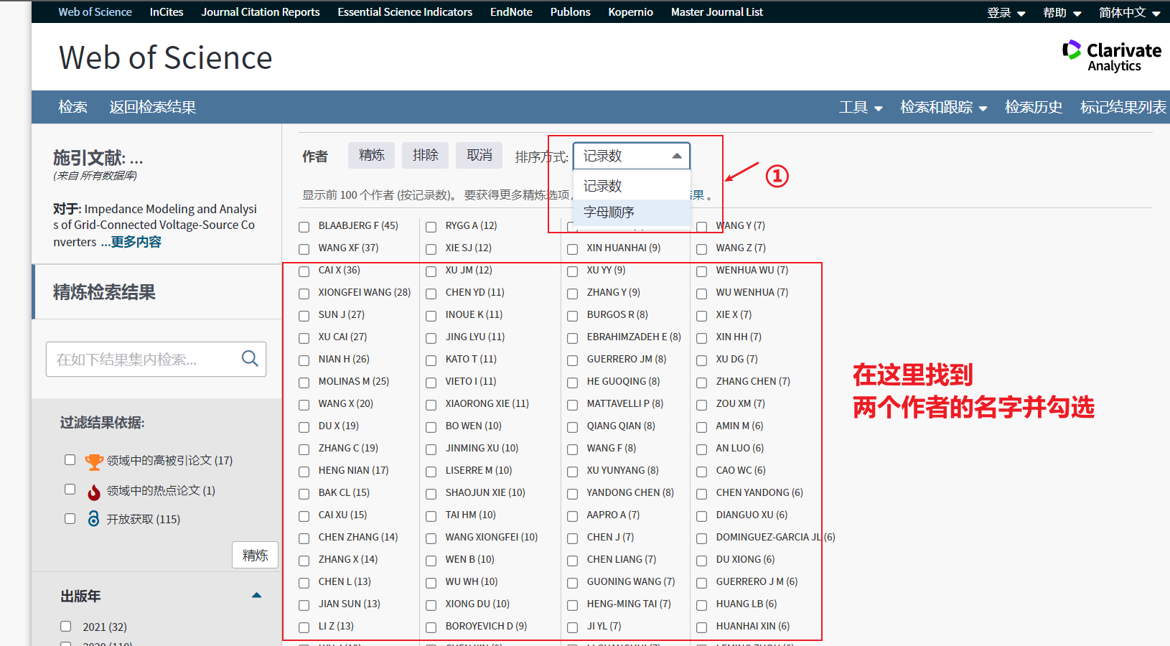
Task: Click the Clarivate Analytics logo
Action: coord(1112,56)
